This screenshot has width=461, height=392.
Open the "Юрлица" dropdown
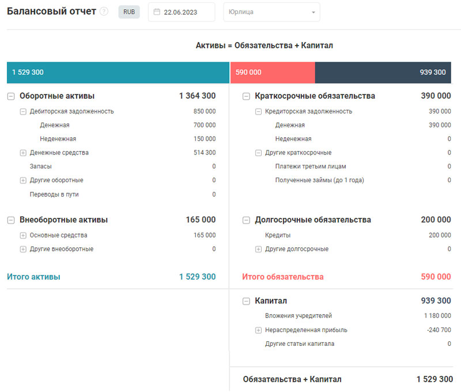271,12
